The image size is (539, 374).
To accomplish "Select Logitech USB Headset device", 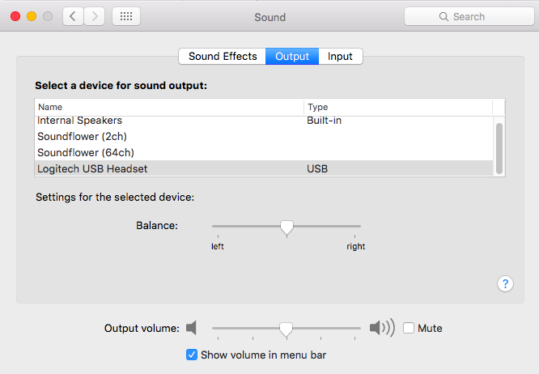I will (264, 168).
